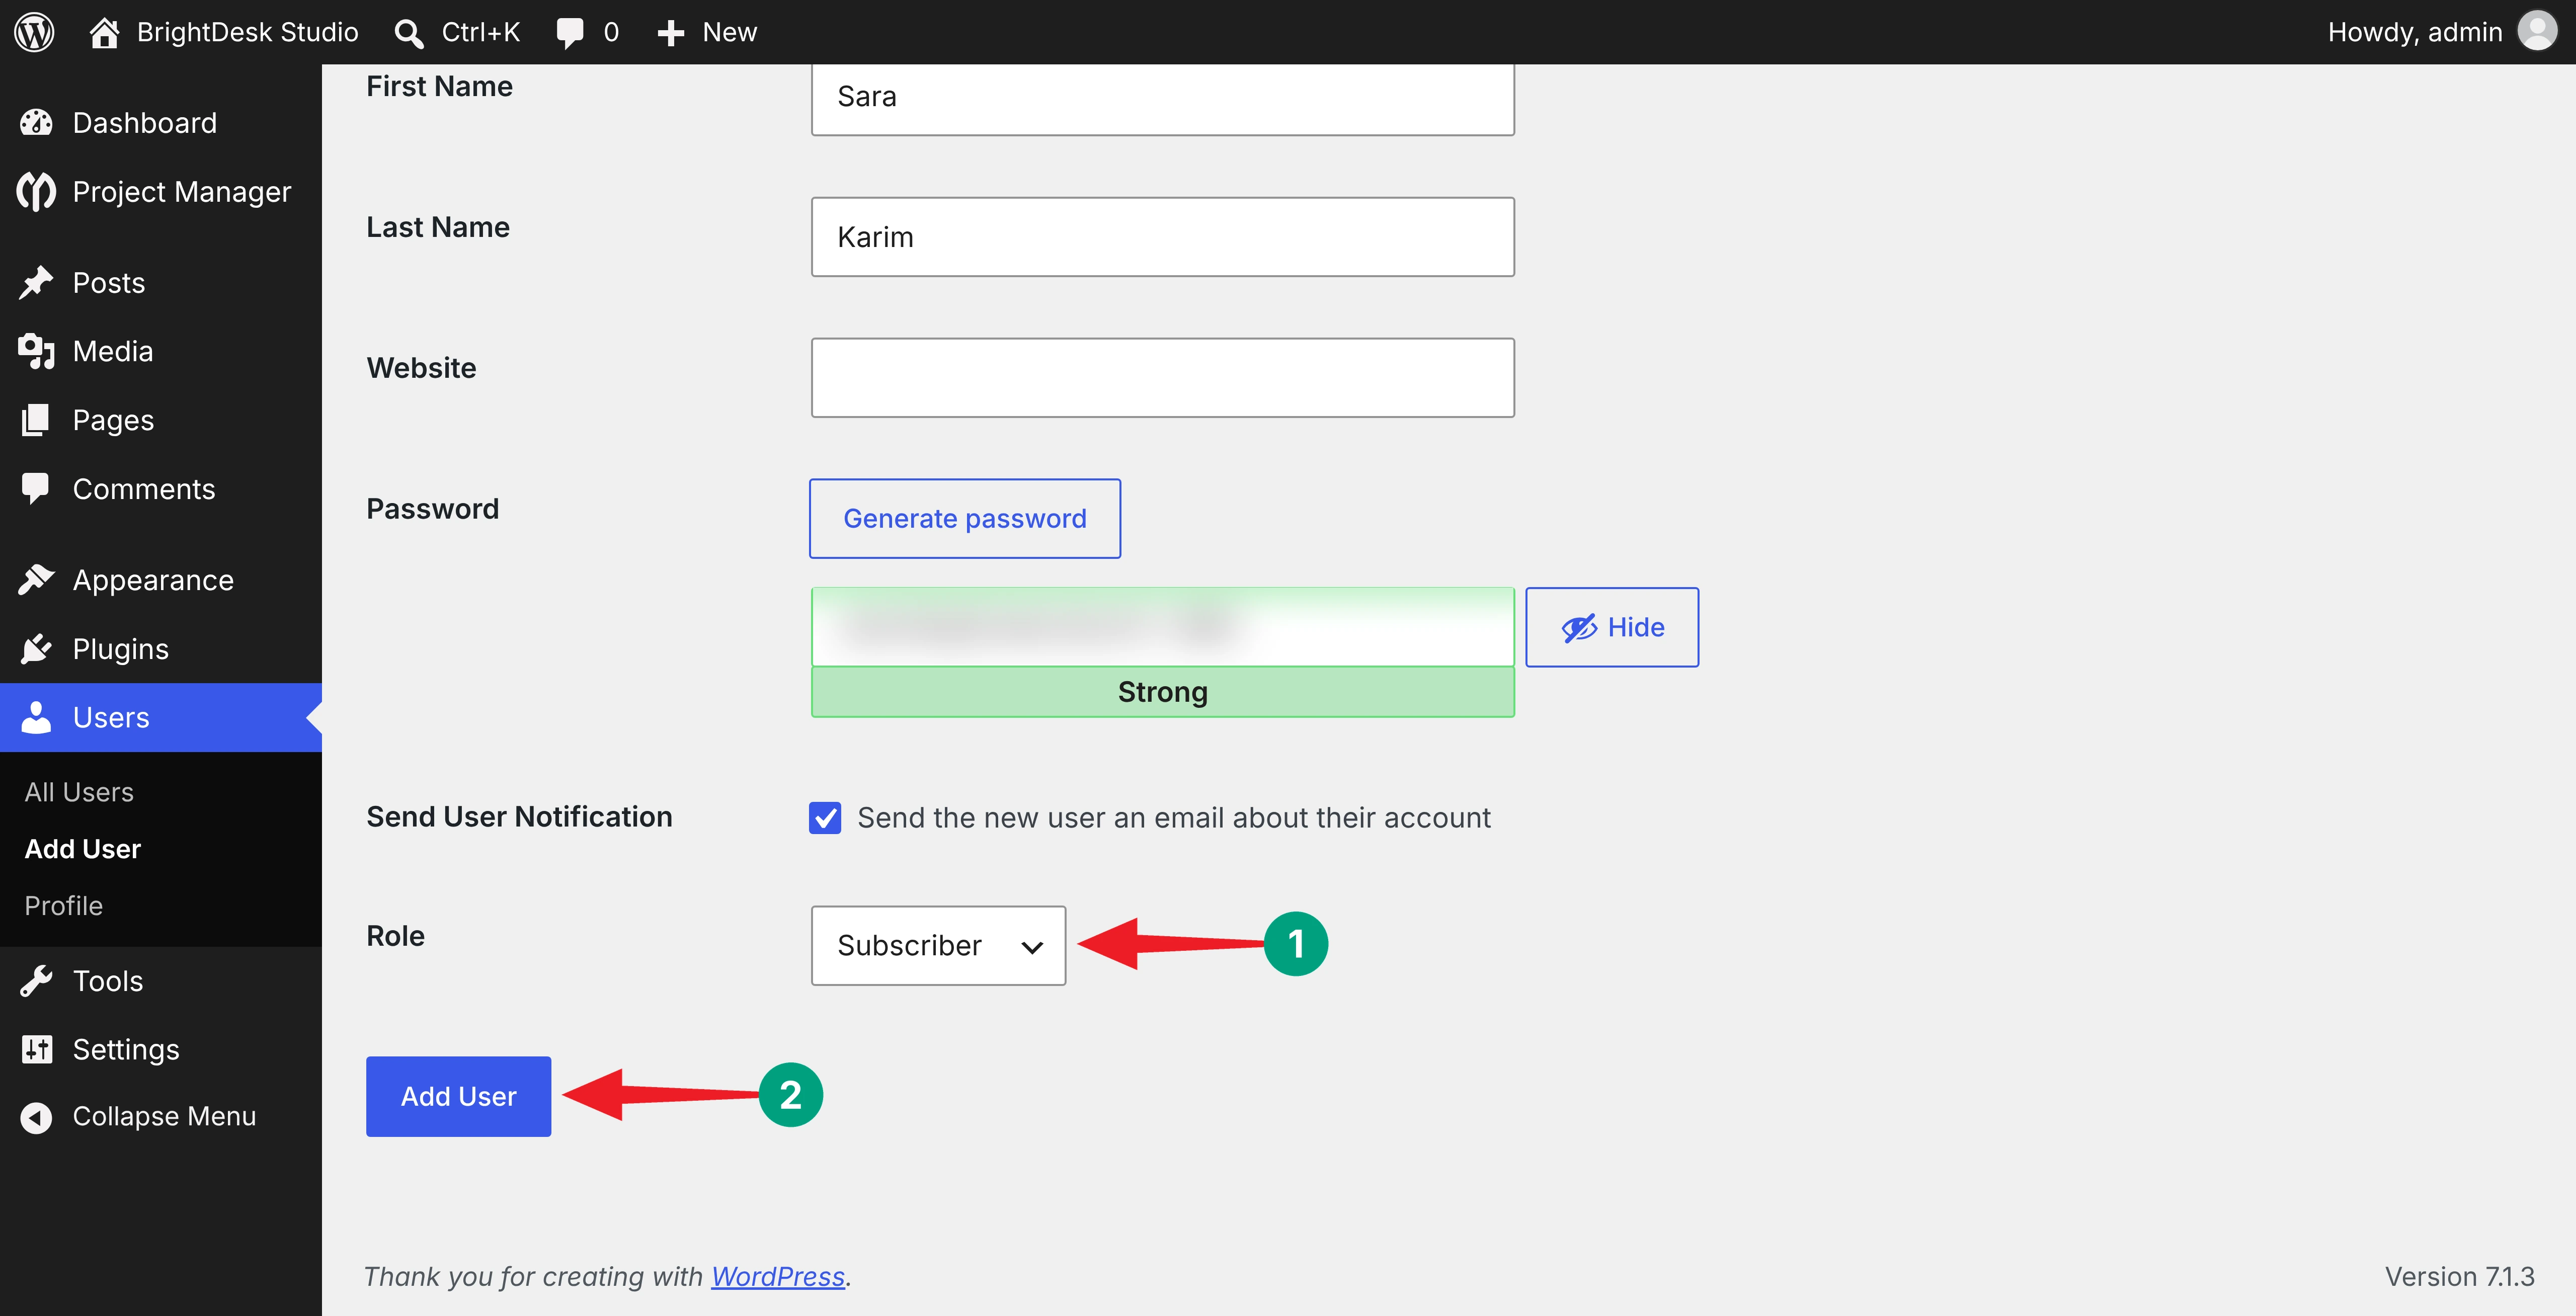This screenshot has width=2576, height=1316.
Task: Click the Send the new user an email label
Action: coord(1174,817)
